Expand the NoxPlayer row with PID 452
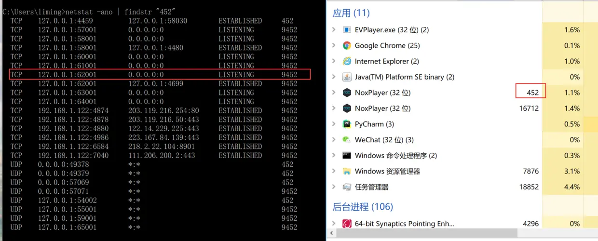The image size is (598, 241). 334,93
